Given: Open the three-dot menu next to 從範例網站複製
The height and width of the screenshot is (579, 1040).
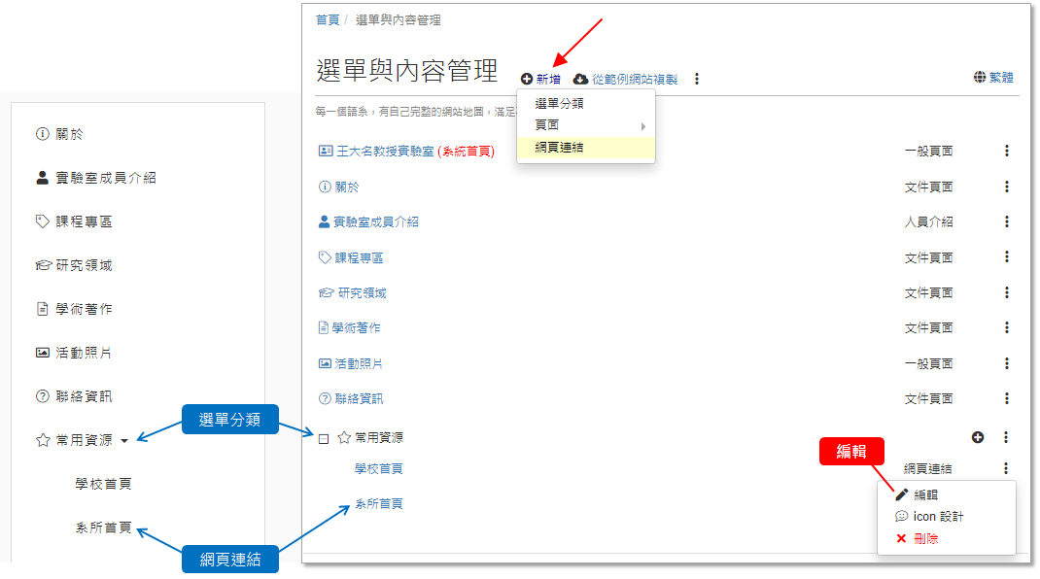Looking at the screenshot, I should tap(697, 79).
